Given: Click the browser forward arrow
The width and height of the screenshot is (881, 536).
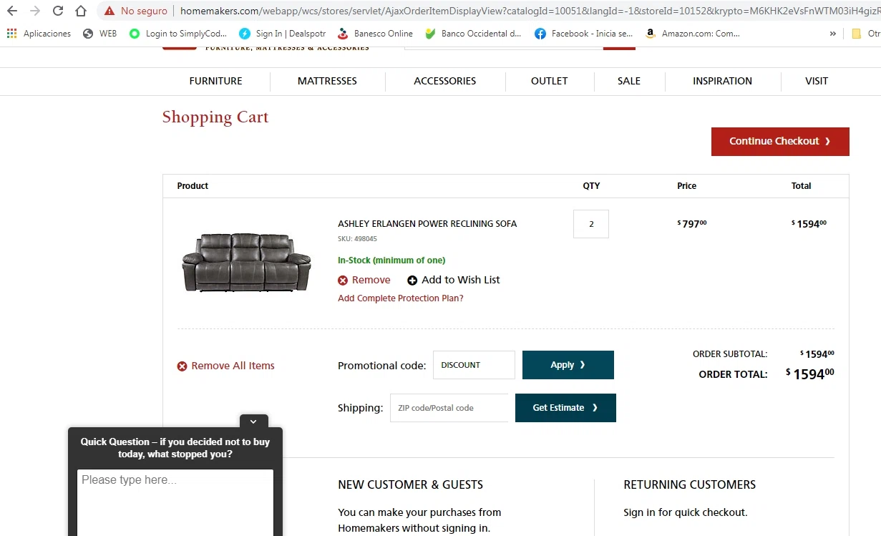Looking at the screenshot, I should (x=35, y=11).
